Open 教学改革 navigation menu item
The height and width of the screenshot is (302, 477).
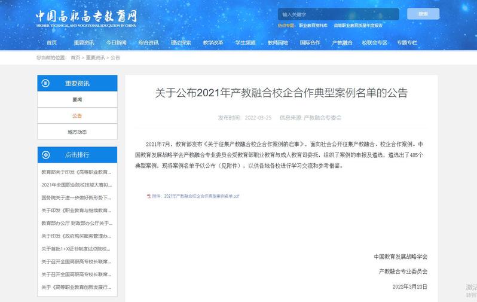[x=213, y=43]
